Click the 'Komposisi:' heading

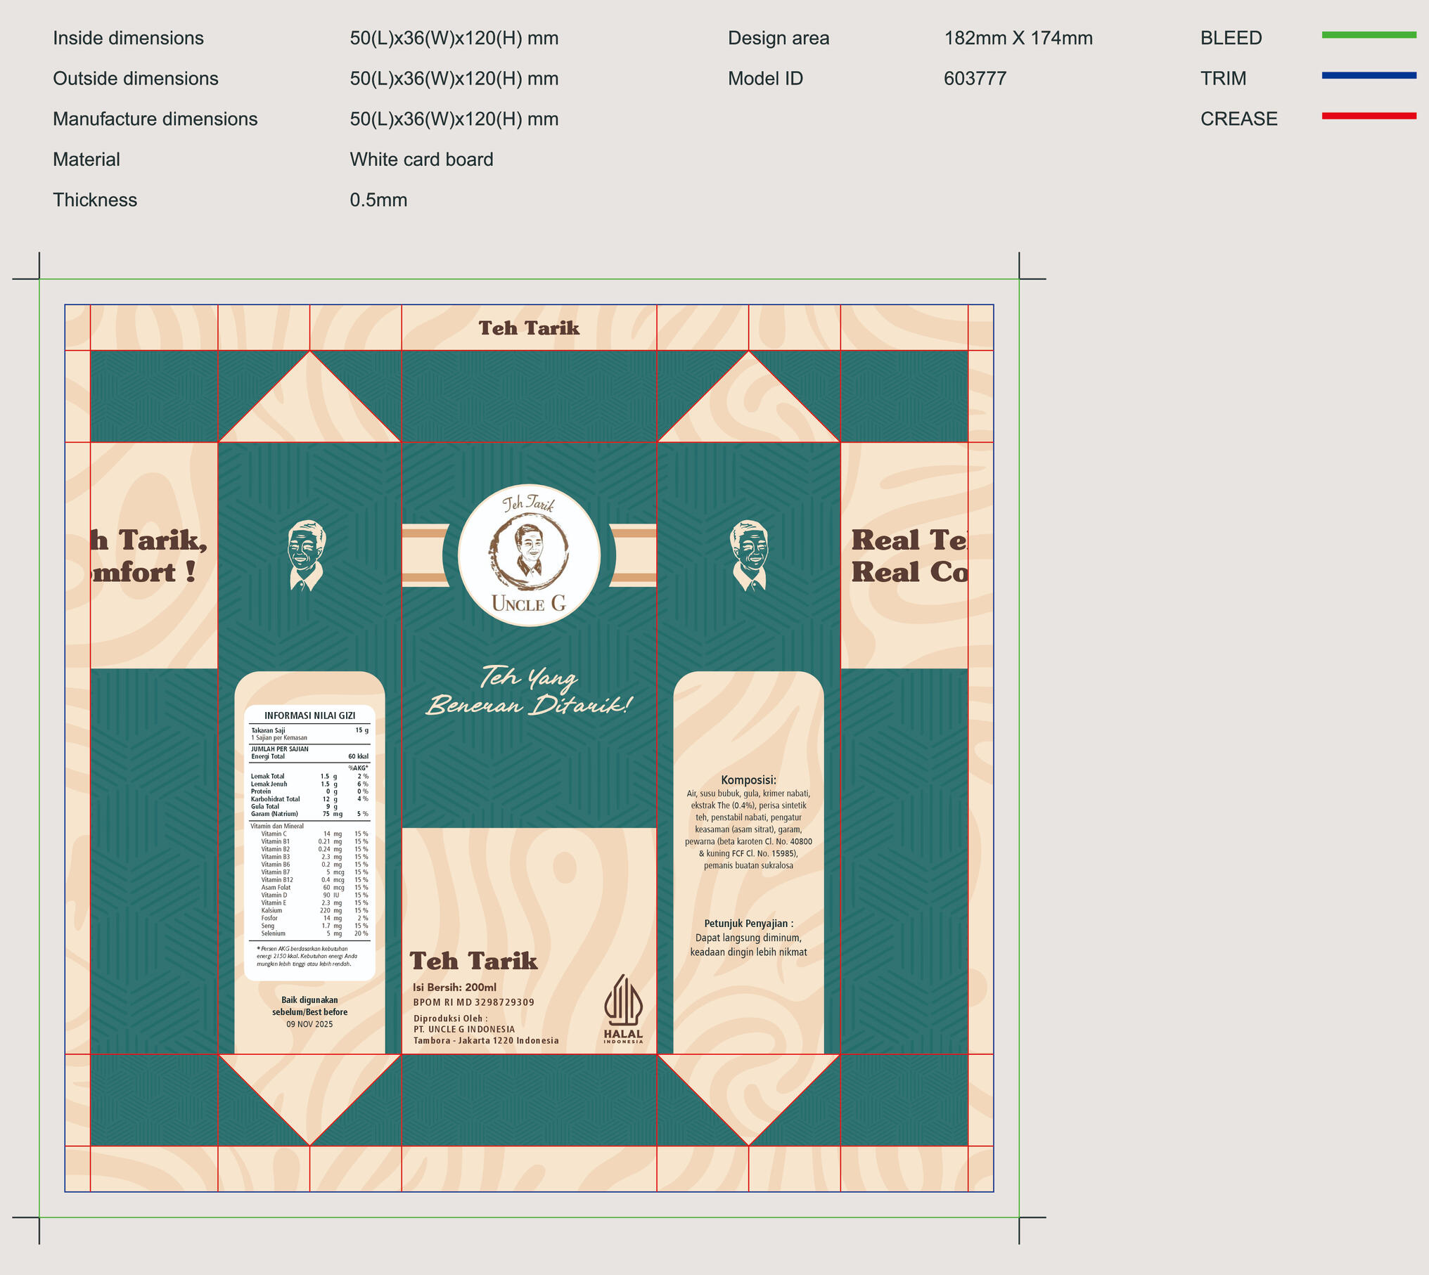[x=749, y=780]
